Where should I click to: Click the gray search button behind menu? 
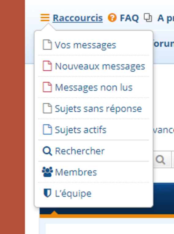click(161, 160)
